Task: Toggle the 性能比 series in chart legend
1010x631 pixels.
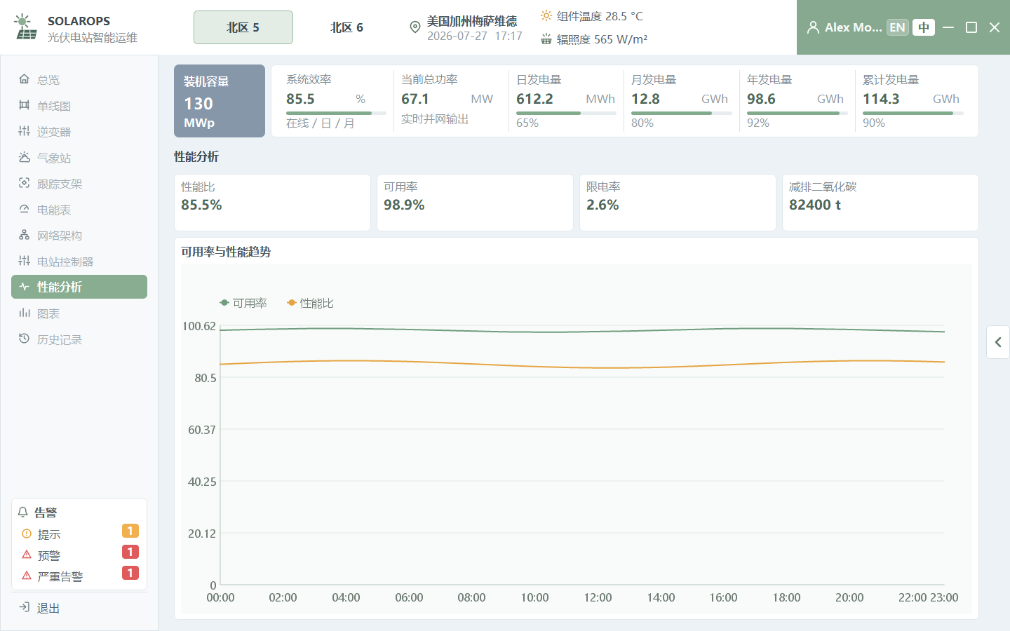Action: [x=310, y=303]
